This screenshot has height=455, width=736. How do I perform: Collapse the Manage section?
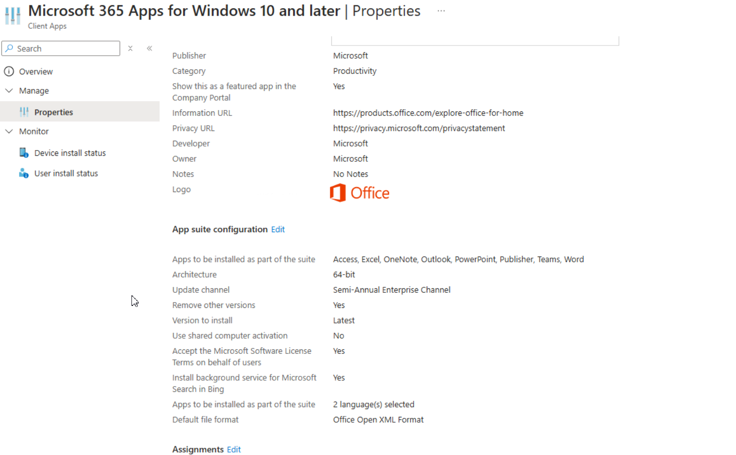pos(9,90)
